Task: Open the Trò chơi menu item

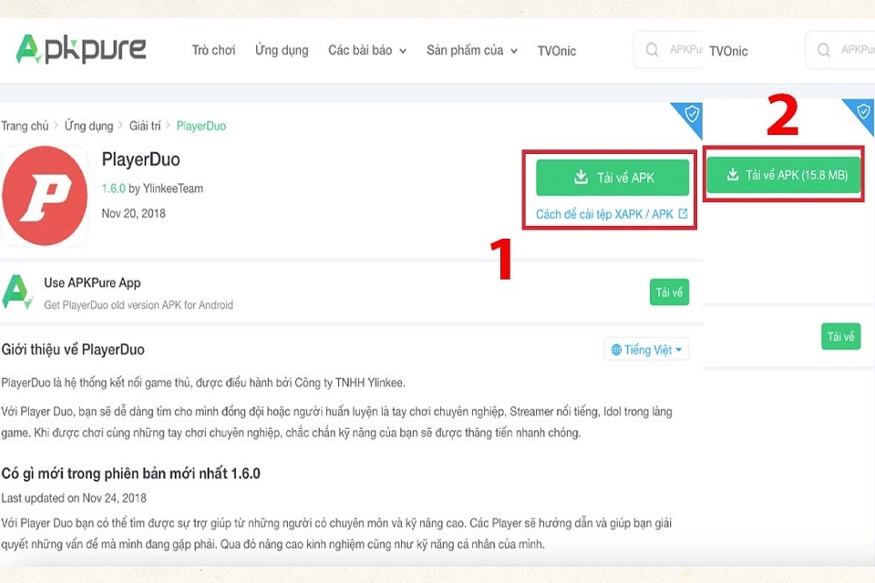Action: tap(213, 50)
